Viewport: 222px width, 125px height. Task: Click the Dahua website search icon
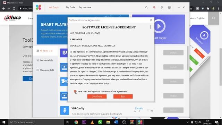[x=214, y=18]
